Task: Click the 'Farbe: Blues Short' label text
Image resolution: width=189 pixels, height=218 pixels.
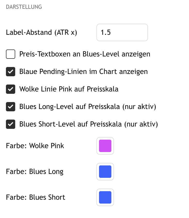Action: point(36,197)
